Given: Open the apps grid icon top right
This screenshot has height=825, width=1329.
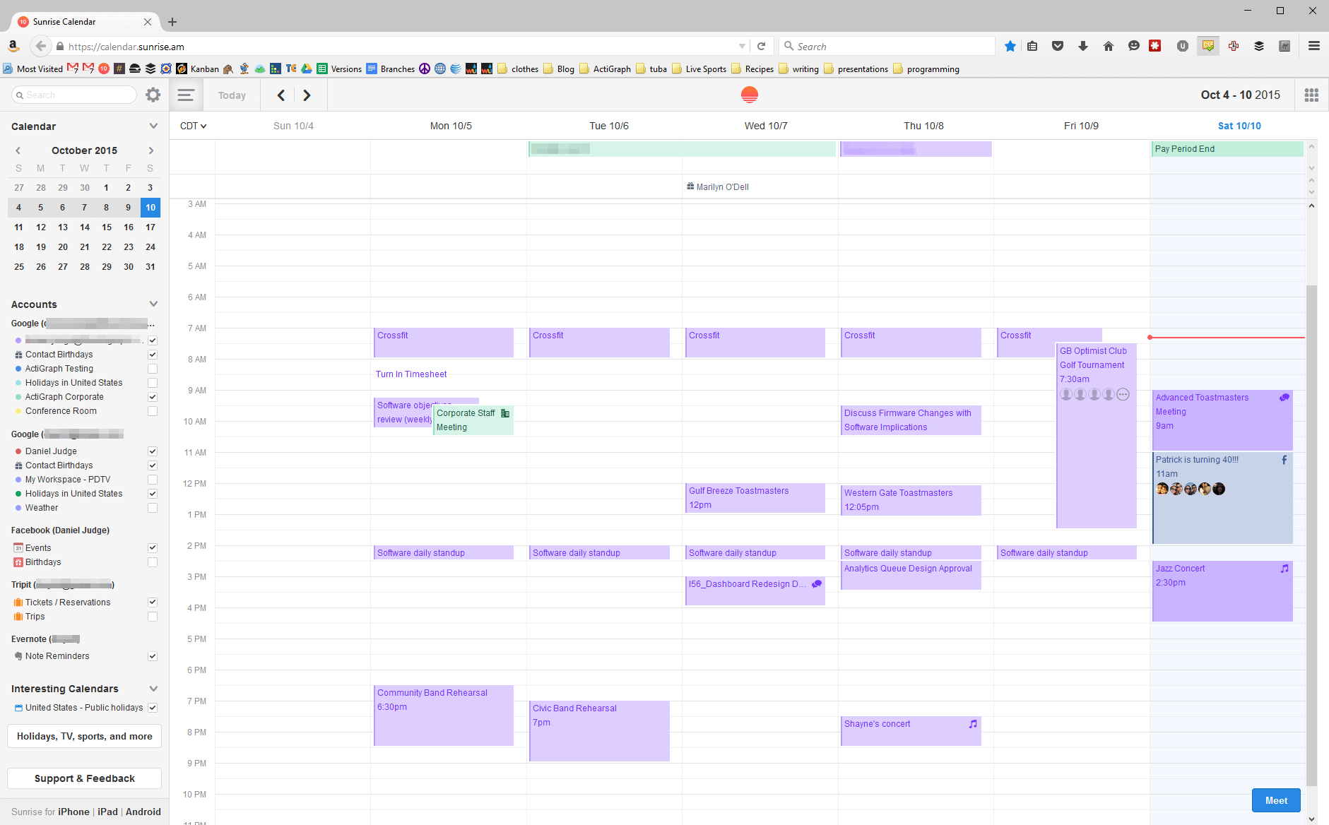Looking at the screenshot, I should pyautogui.click(x=1311, y=94).
